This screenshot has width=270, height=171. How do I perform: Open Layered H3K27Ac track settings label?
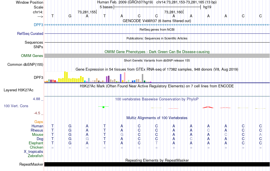coord(18,90)
